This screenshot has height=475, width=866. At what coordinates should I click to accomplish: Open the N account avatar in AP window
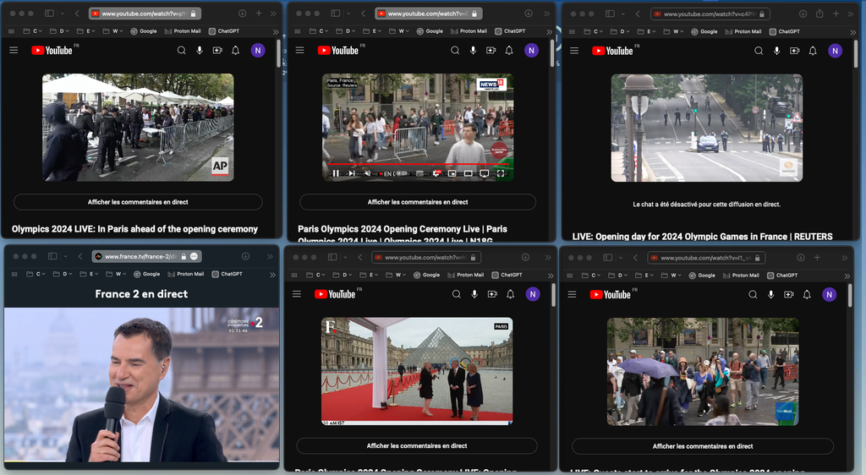pos(258,51)
